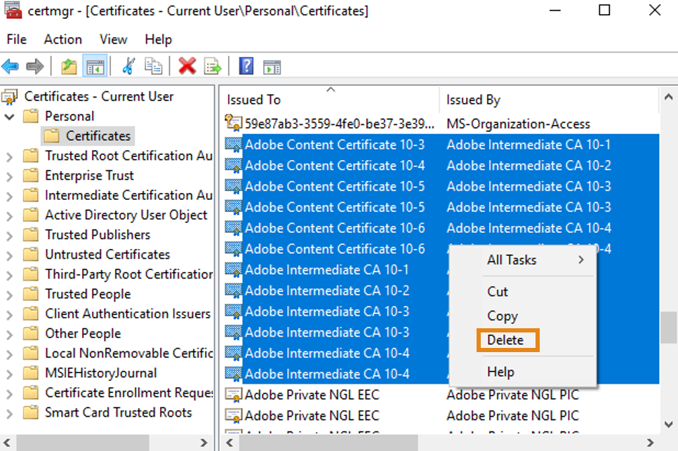The width and height of the screenshot is (678, 451).
Task: Click the Copy toolbar icon
Action: (x=153, y=67)
